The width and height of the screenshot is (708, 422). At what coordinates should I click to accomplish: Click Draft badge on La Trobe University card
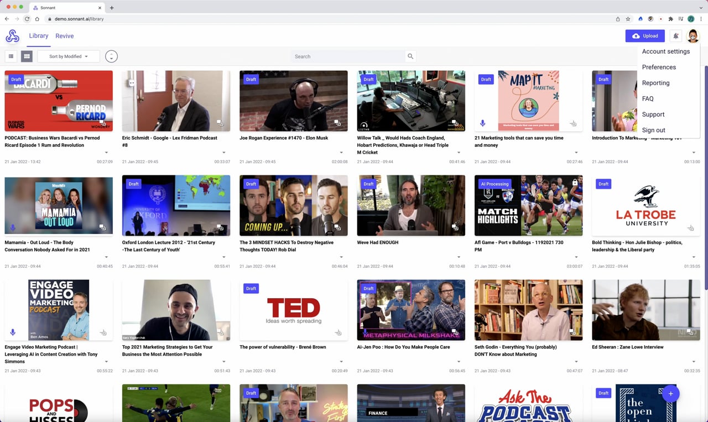click(x=603, y=184)
